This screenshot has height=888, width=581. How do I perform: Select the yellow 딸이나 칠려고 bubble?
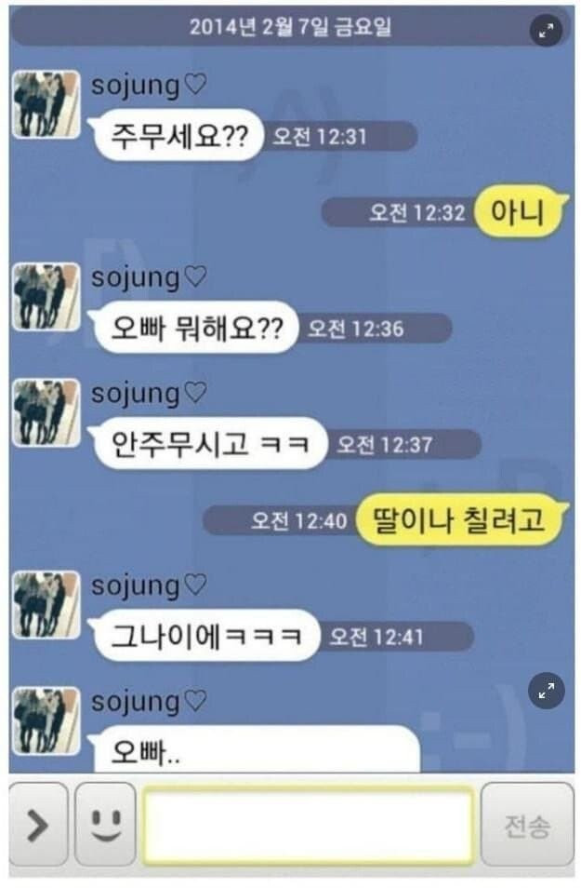[x=460, y=519]
